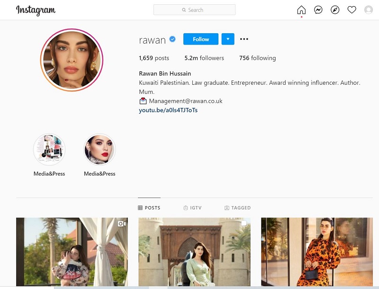Image resolution: width=379 pixels, height=289 pixels.
Task: Open the Activity heart icon
Action: 352,10
